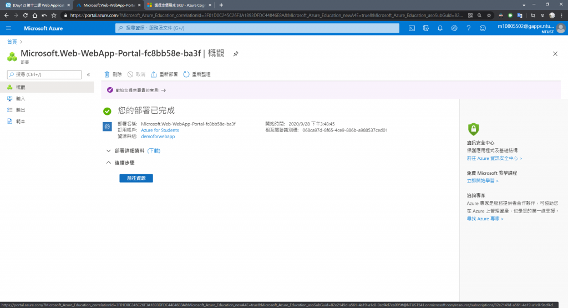Click the green deployment complete checkmark icon
Screen dimensions: 568x308
pos(107,111)
